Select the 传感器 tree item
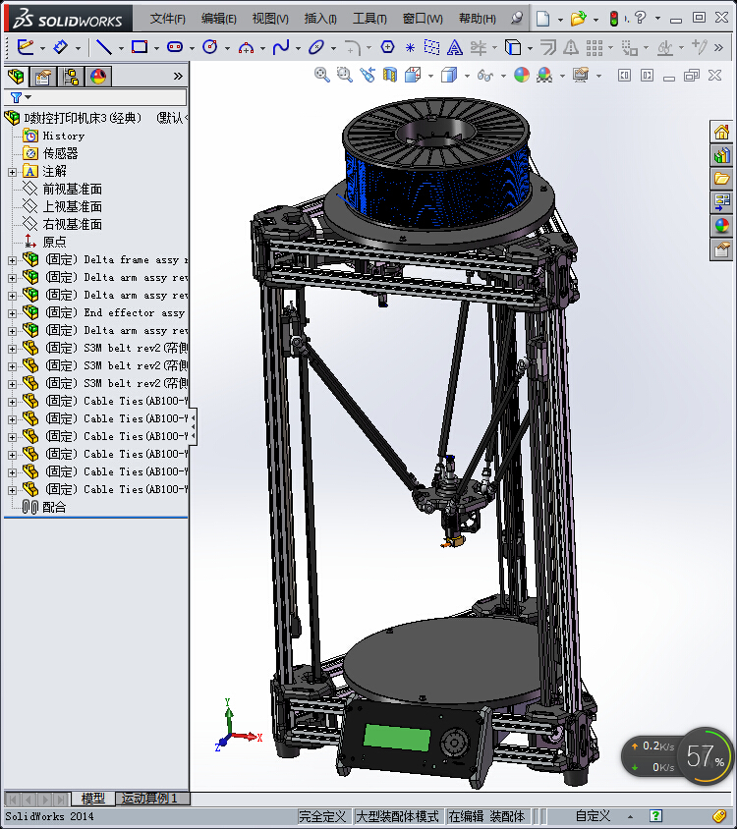Viewport: 737px width, 829px height. [60, 154]
